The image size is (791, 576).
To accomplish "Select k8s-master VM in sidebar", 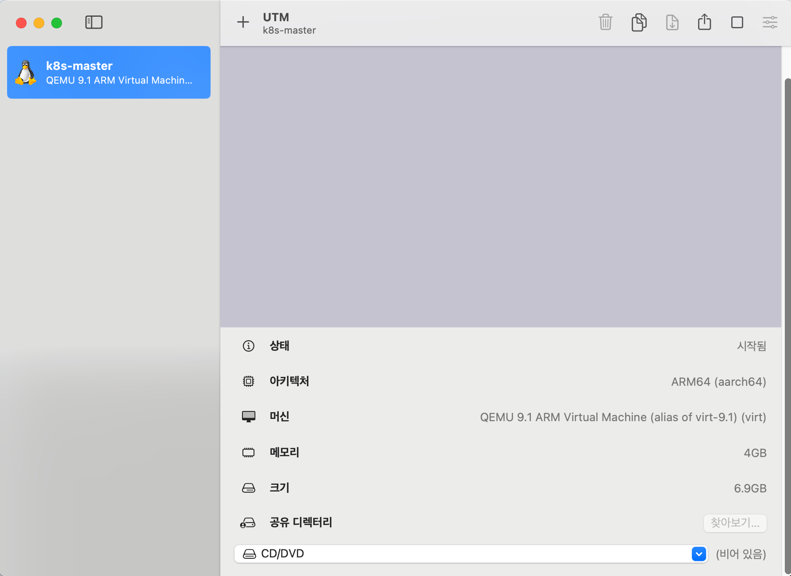I will [x=109, y=72].
